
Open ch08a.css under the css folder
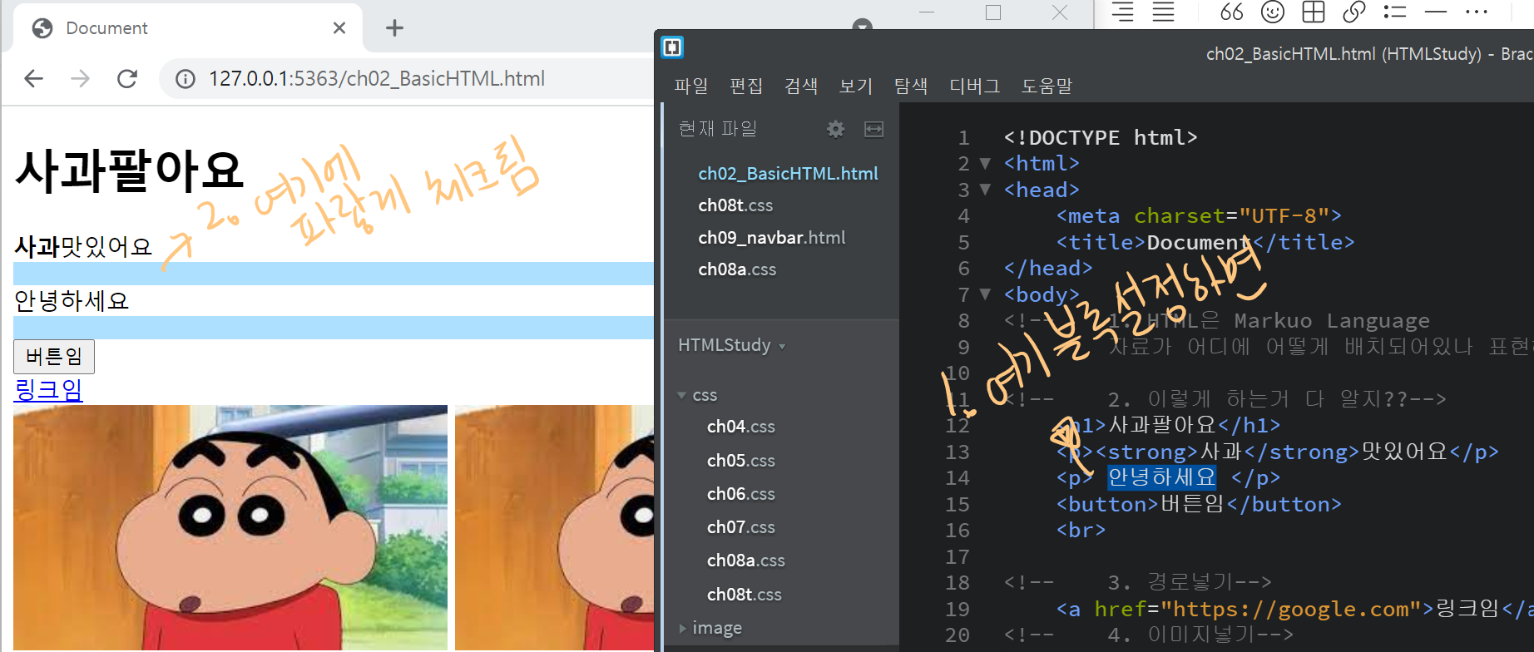point(745,561)
